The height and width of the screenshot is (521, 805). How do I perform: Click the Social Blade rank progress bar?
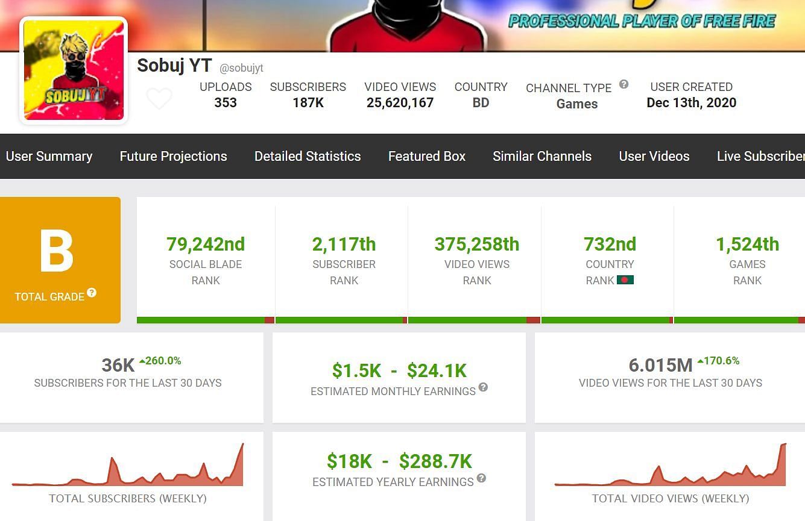[x=206, y=320]
